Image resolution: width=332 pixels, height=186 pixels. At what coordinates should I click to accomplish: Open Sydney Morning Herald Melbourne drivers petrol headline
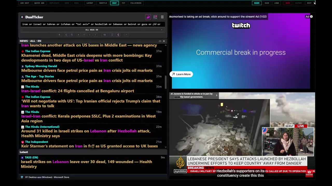tap(87, 71)
